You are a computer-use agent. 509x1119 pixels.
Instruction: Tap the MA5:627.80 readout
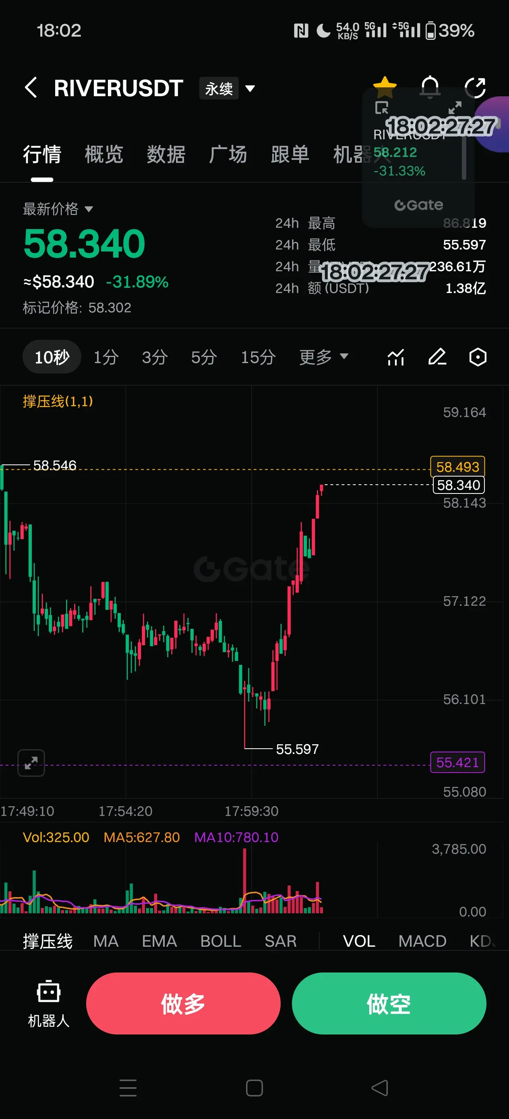141,837
